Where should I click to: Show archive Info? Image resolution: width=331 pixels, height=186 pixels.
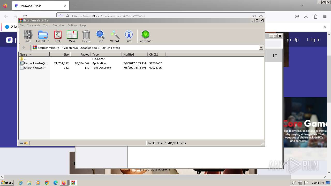click(x=129, y=36)
